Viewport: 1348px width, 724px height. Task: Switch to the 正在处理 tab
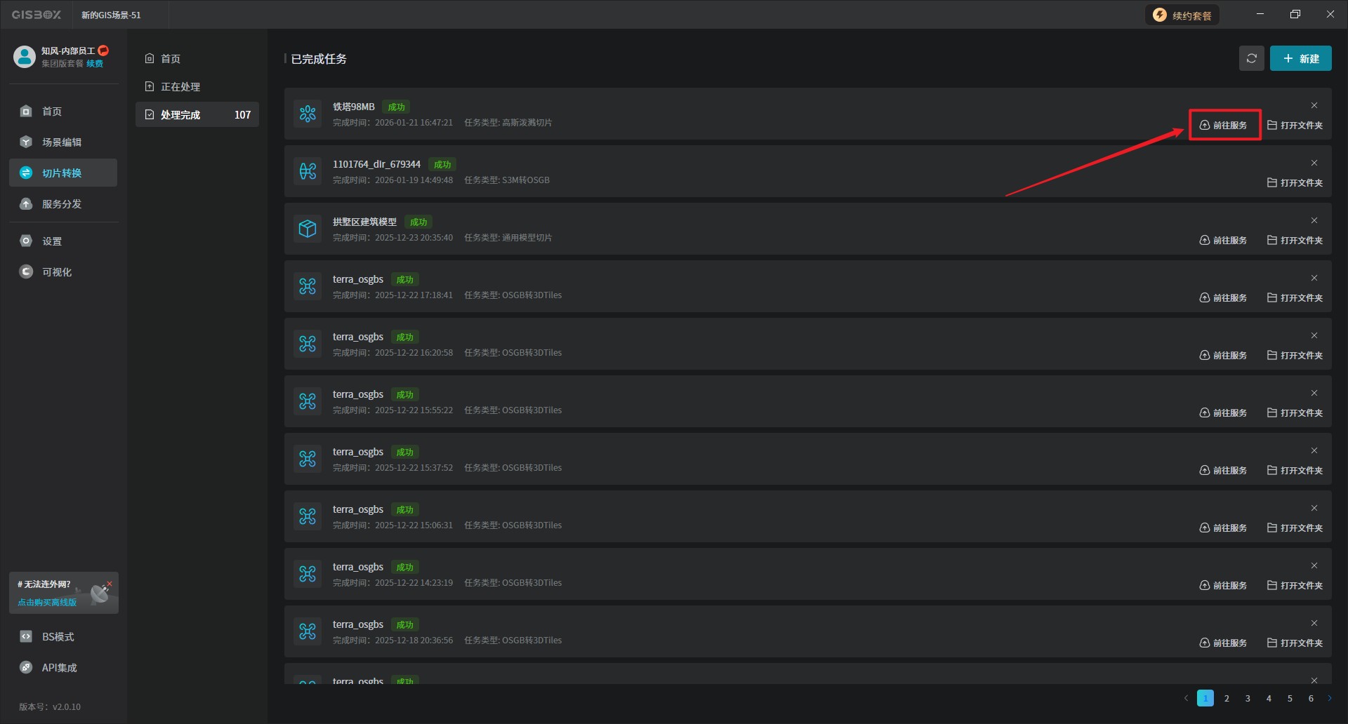tap(180, 87)
